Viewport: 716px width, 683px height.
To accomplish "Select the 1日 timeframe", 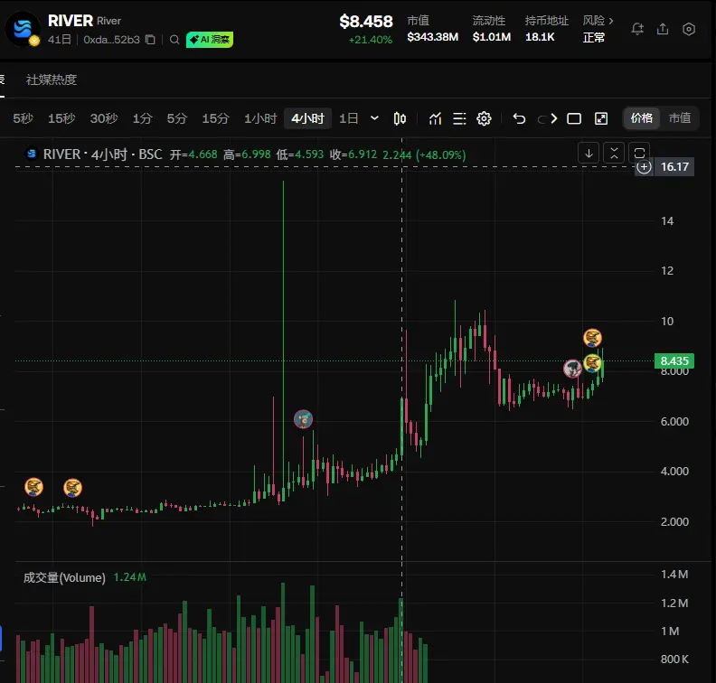I will tap(348, 118).
